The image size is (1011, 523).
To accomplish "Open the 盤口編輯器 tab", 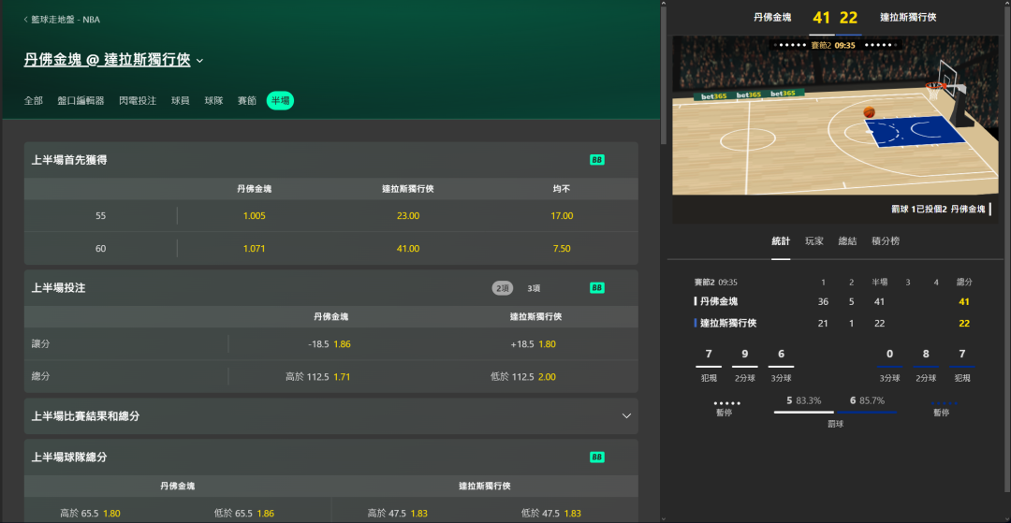I will coord(81,101).
